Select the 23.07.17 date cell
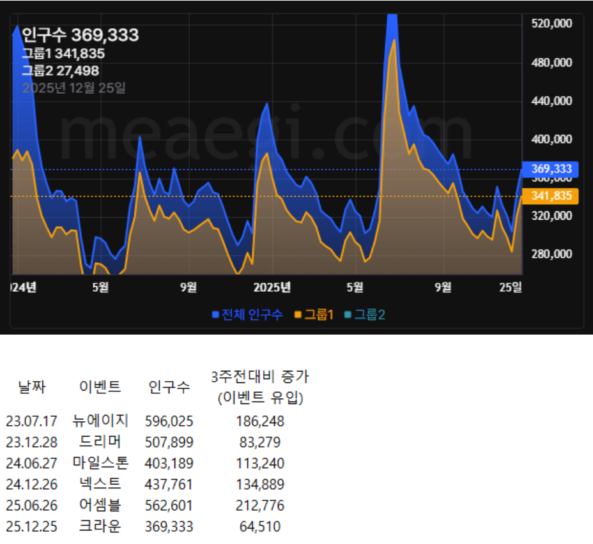593x544 pixels. pyautogui.click(x=32, y=421)
